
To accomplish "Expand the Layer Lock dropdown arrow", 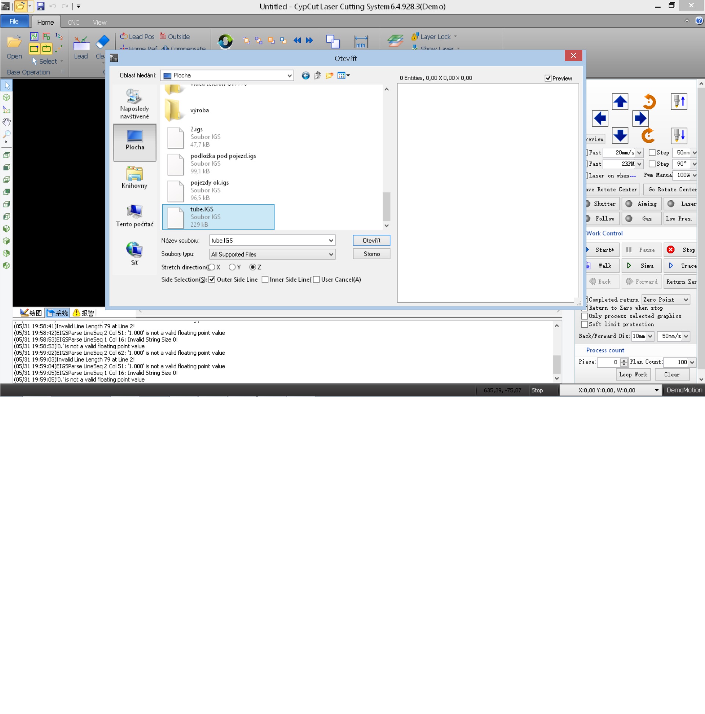I will 455,37.
